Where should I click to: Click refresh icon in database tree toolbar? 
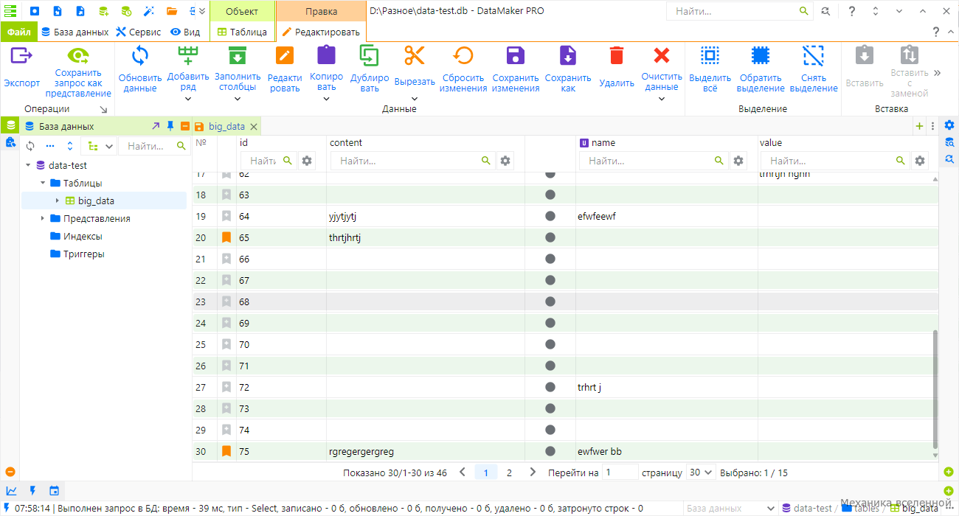[30, 146]
